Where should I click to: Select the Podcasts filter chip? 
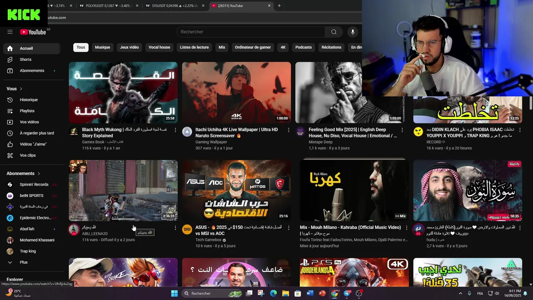click(x=304, y=47)
